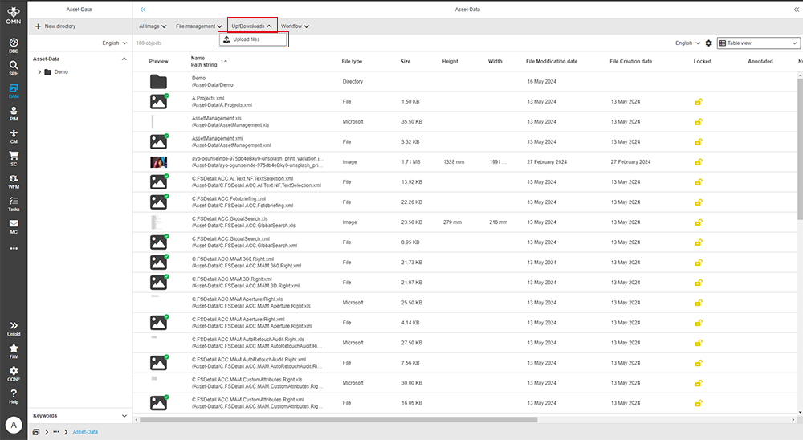Click lock icon for AssetManagement.xls
This screenshot has width=803, height=440.
[698, 122]
